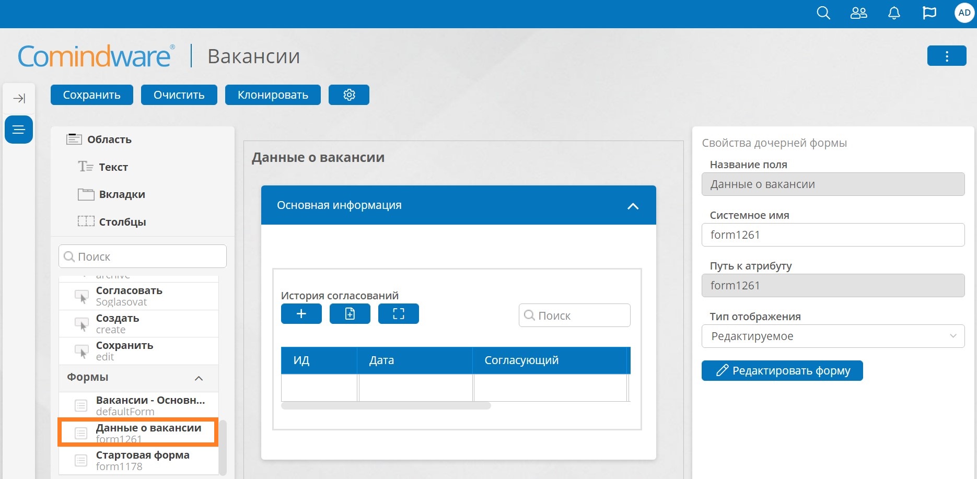
Task: Expand the side navigation arrow
Action: click(19, 98)
